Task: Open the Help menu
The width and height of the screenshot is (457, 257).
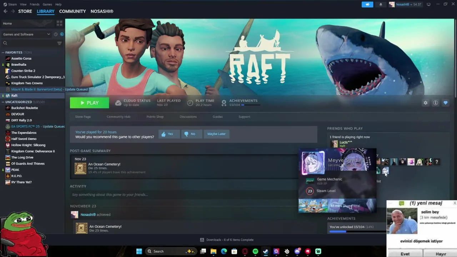Action: coord(58,4)
